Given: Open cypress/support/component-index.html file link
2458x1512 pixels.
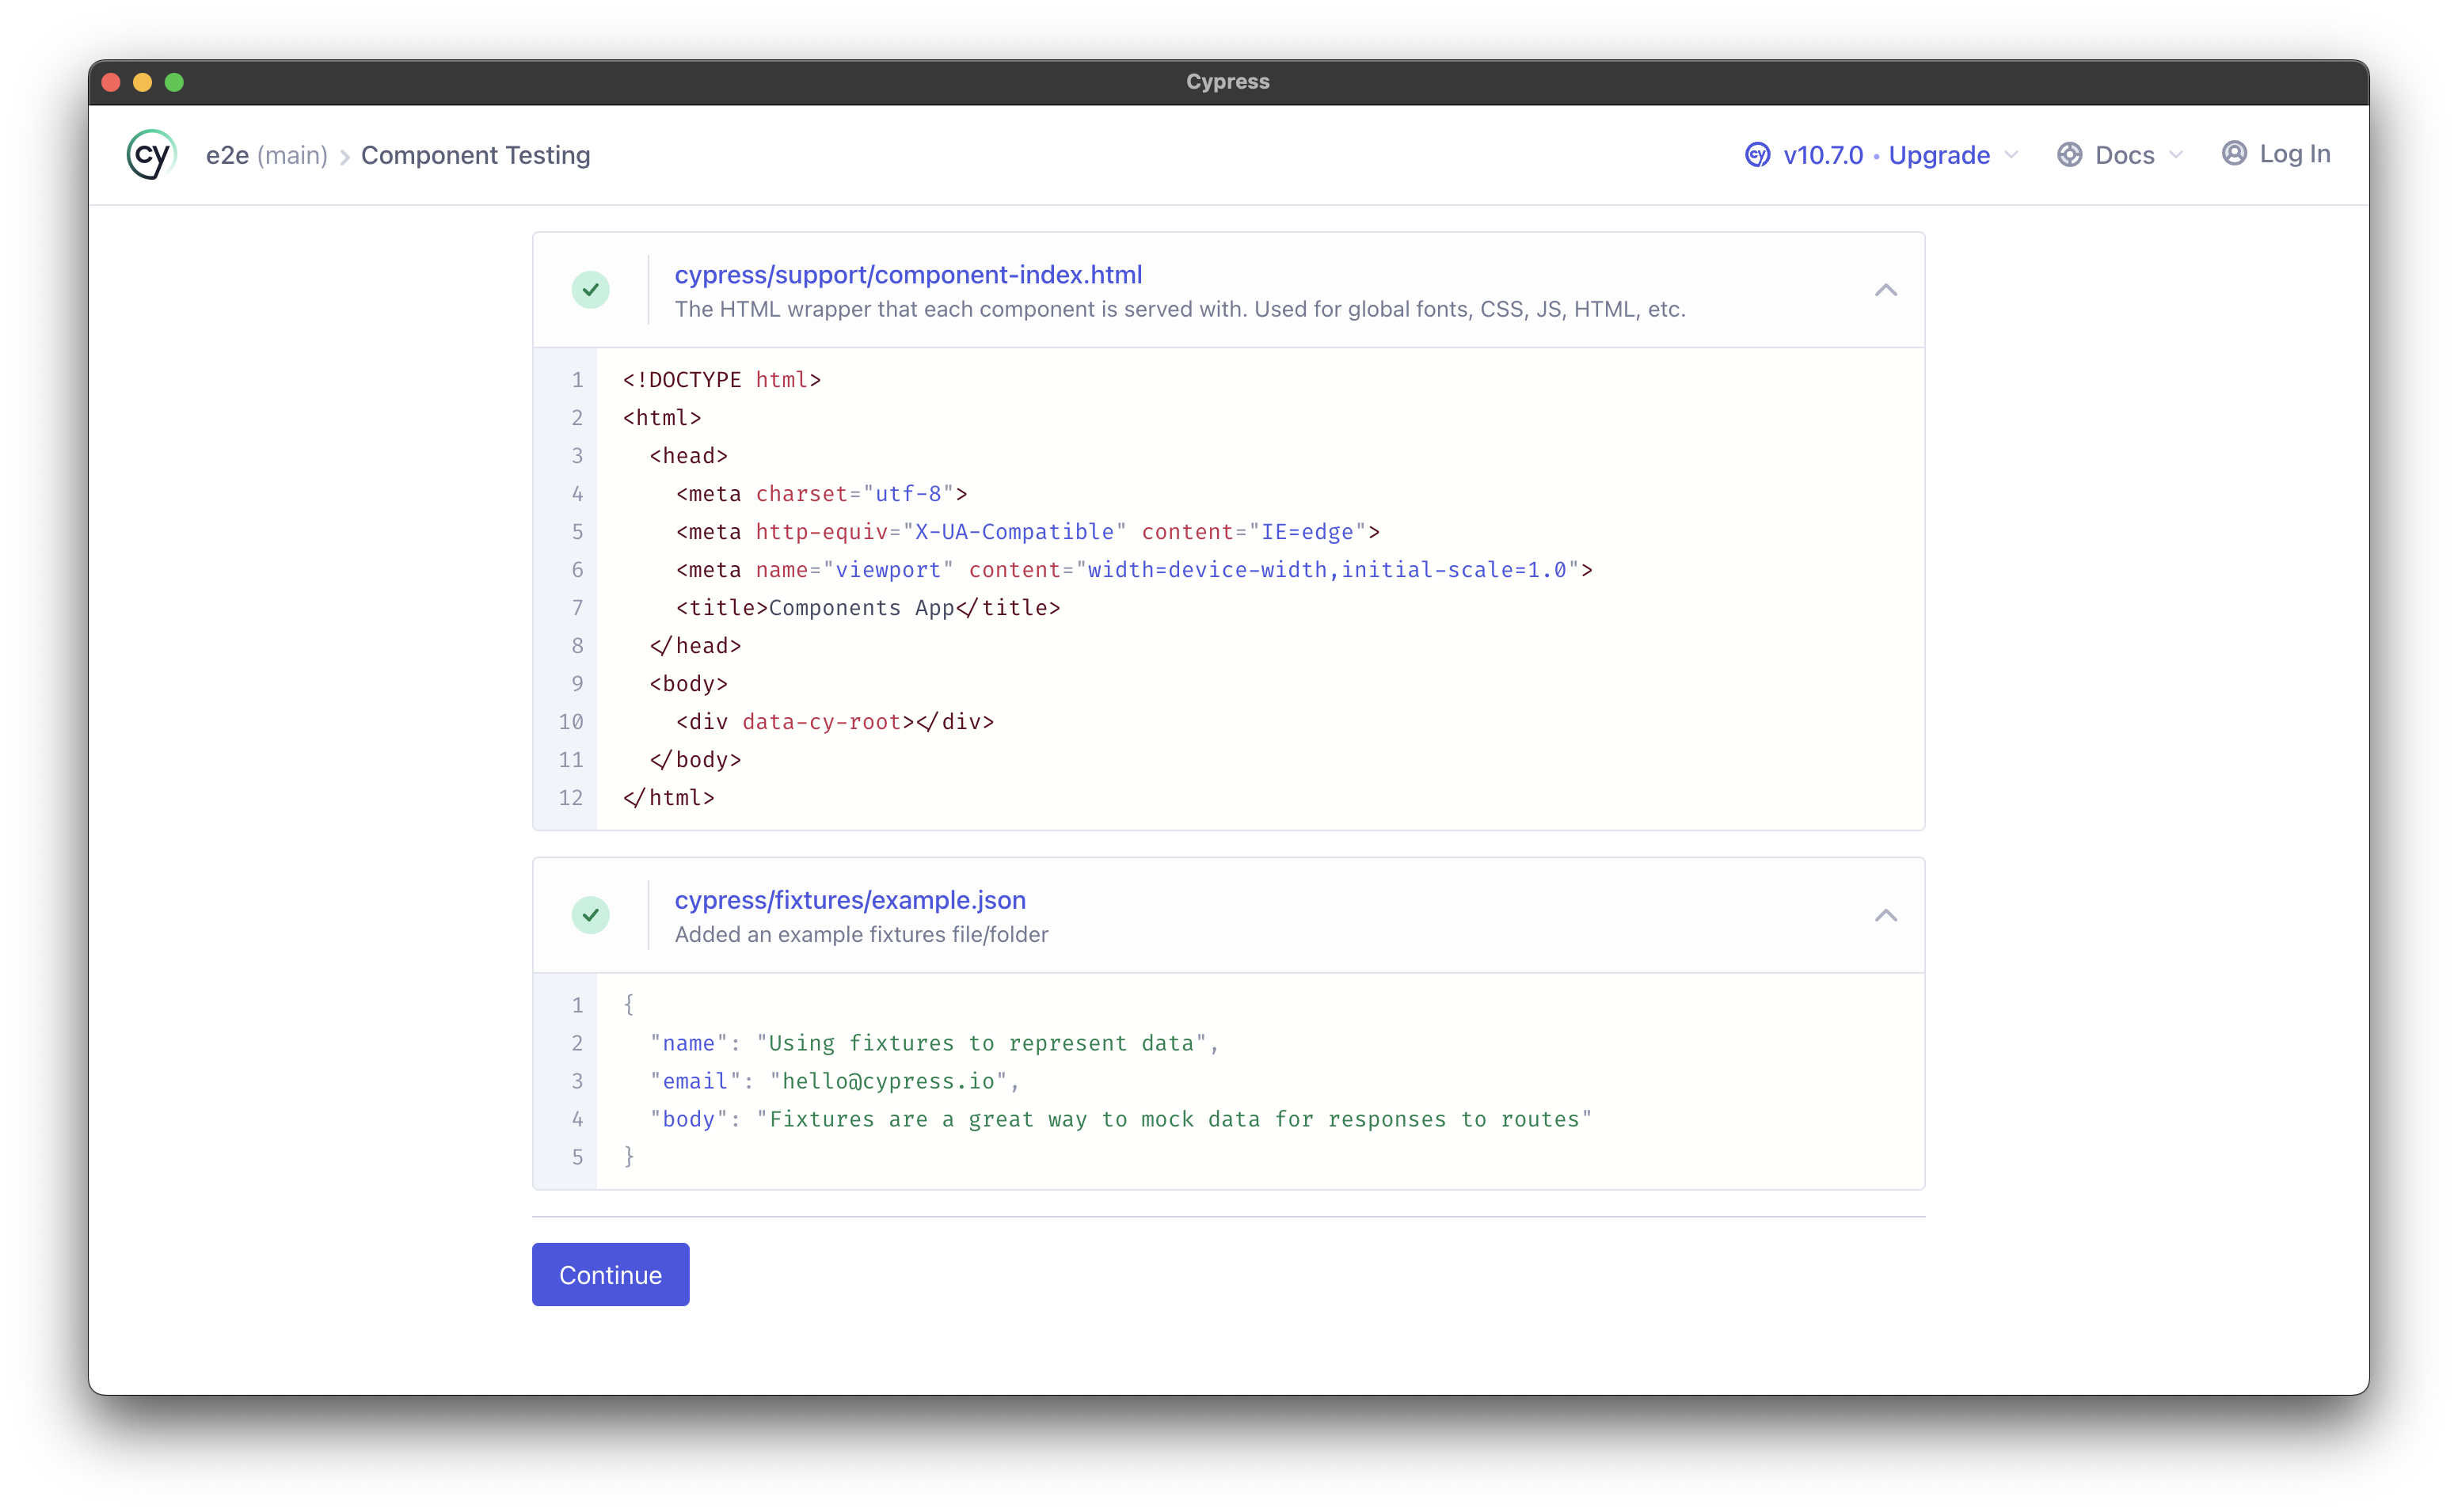Looking at the screenshot, I should [x=908, y=274].
